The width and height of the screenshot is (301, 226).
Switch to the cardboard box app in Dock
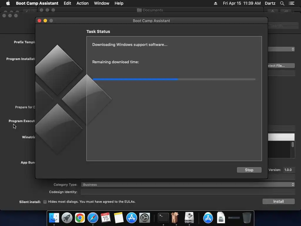[x=175, y=218]
